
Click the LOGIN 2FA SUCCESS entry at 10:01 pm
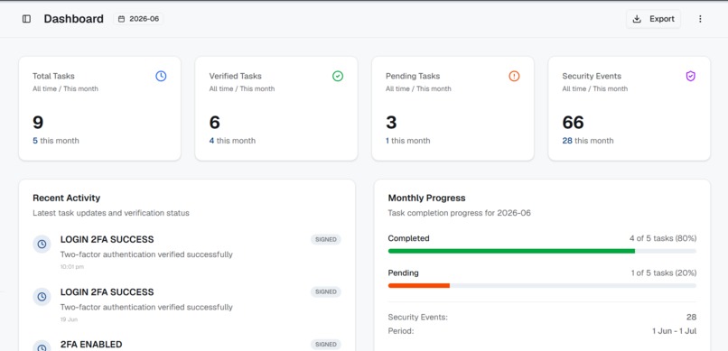107,240
